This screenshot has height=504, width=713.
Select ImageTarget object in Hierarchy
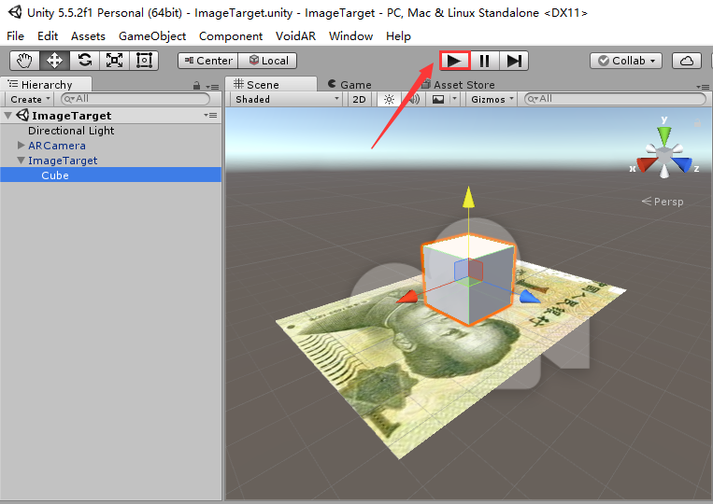point(63,161)
